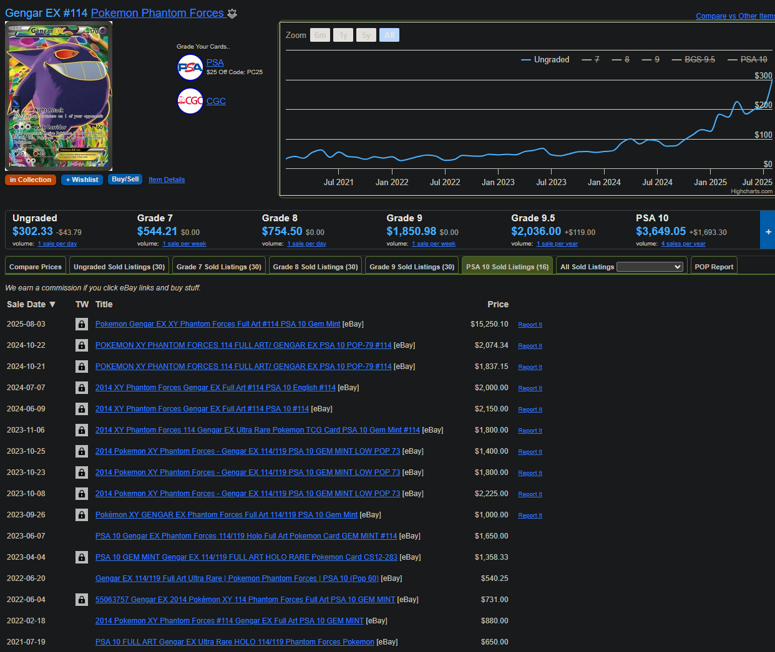Click the CGC grading logo icon
Image resolution: width=775 pixels, height=652 pixels.
(x=190, y=101)
